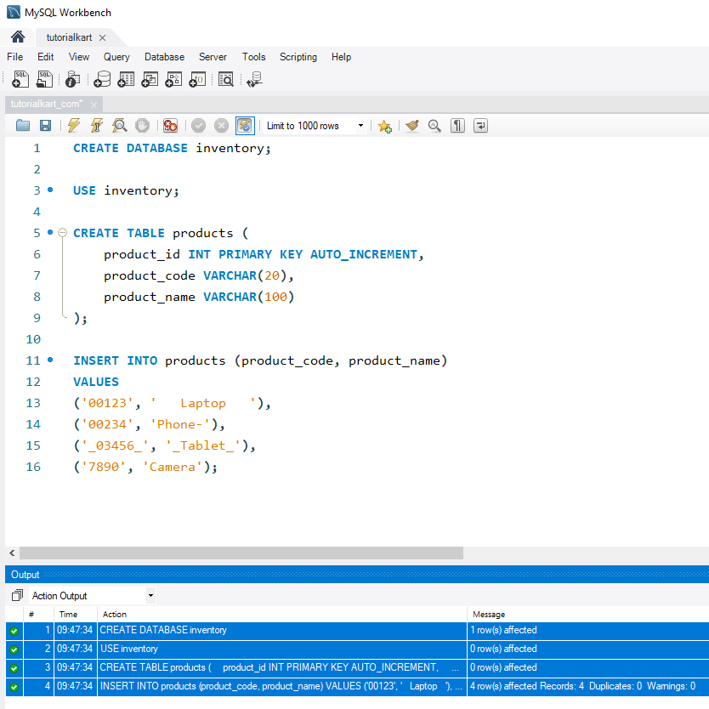Create a new stored procedure icon
Screen dimensions: 709x709
173,79
